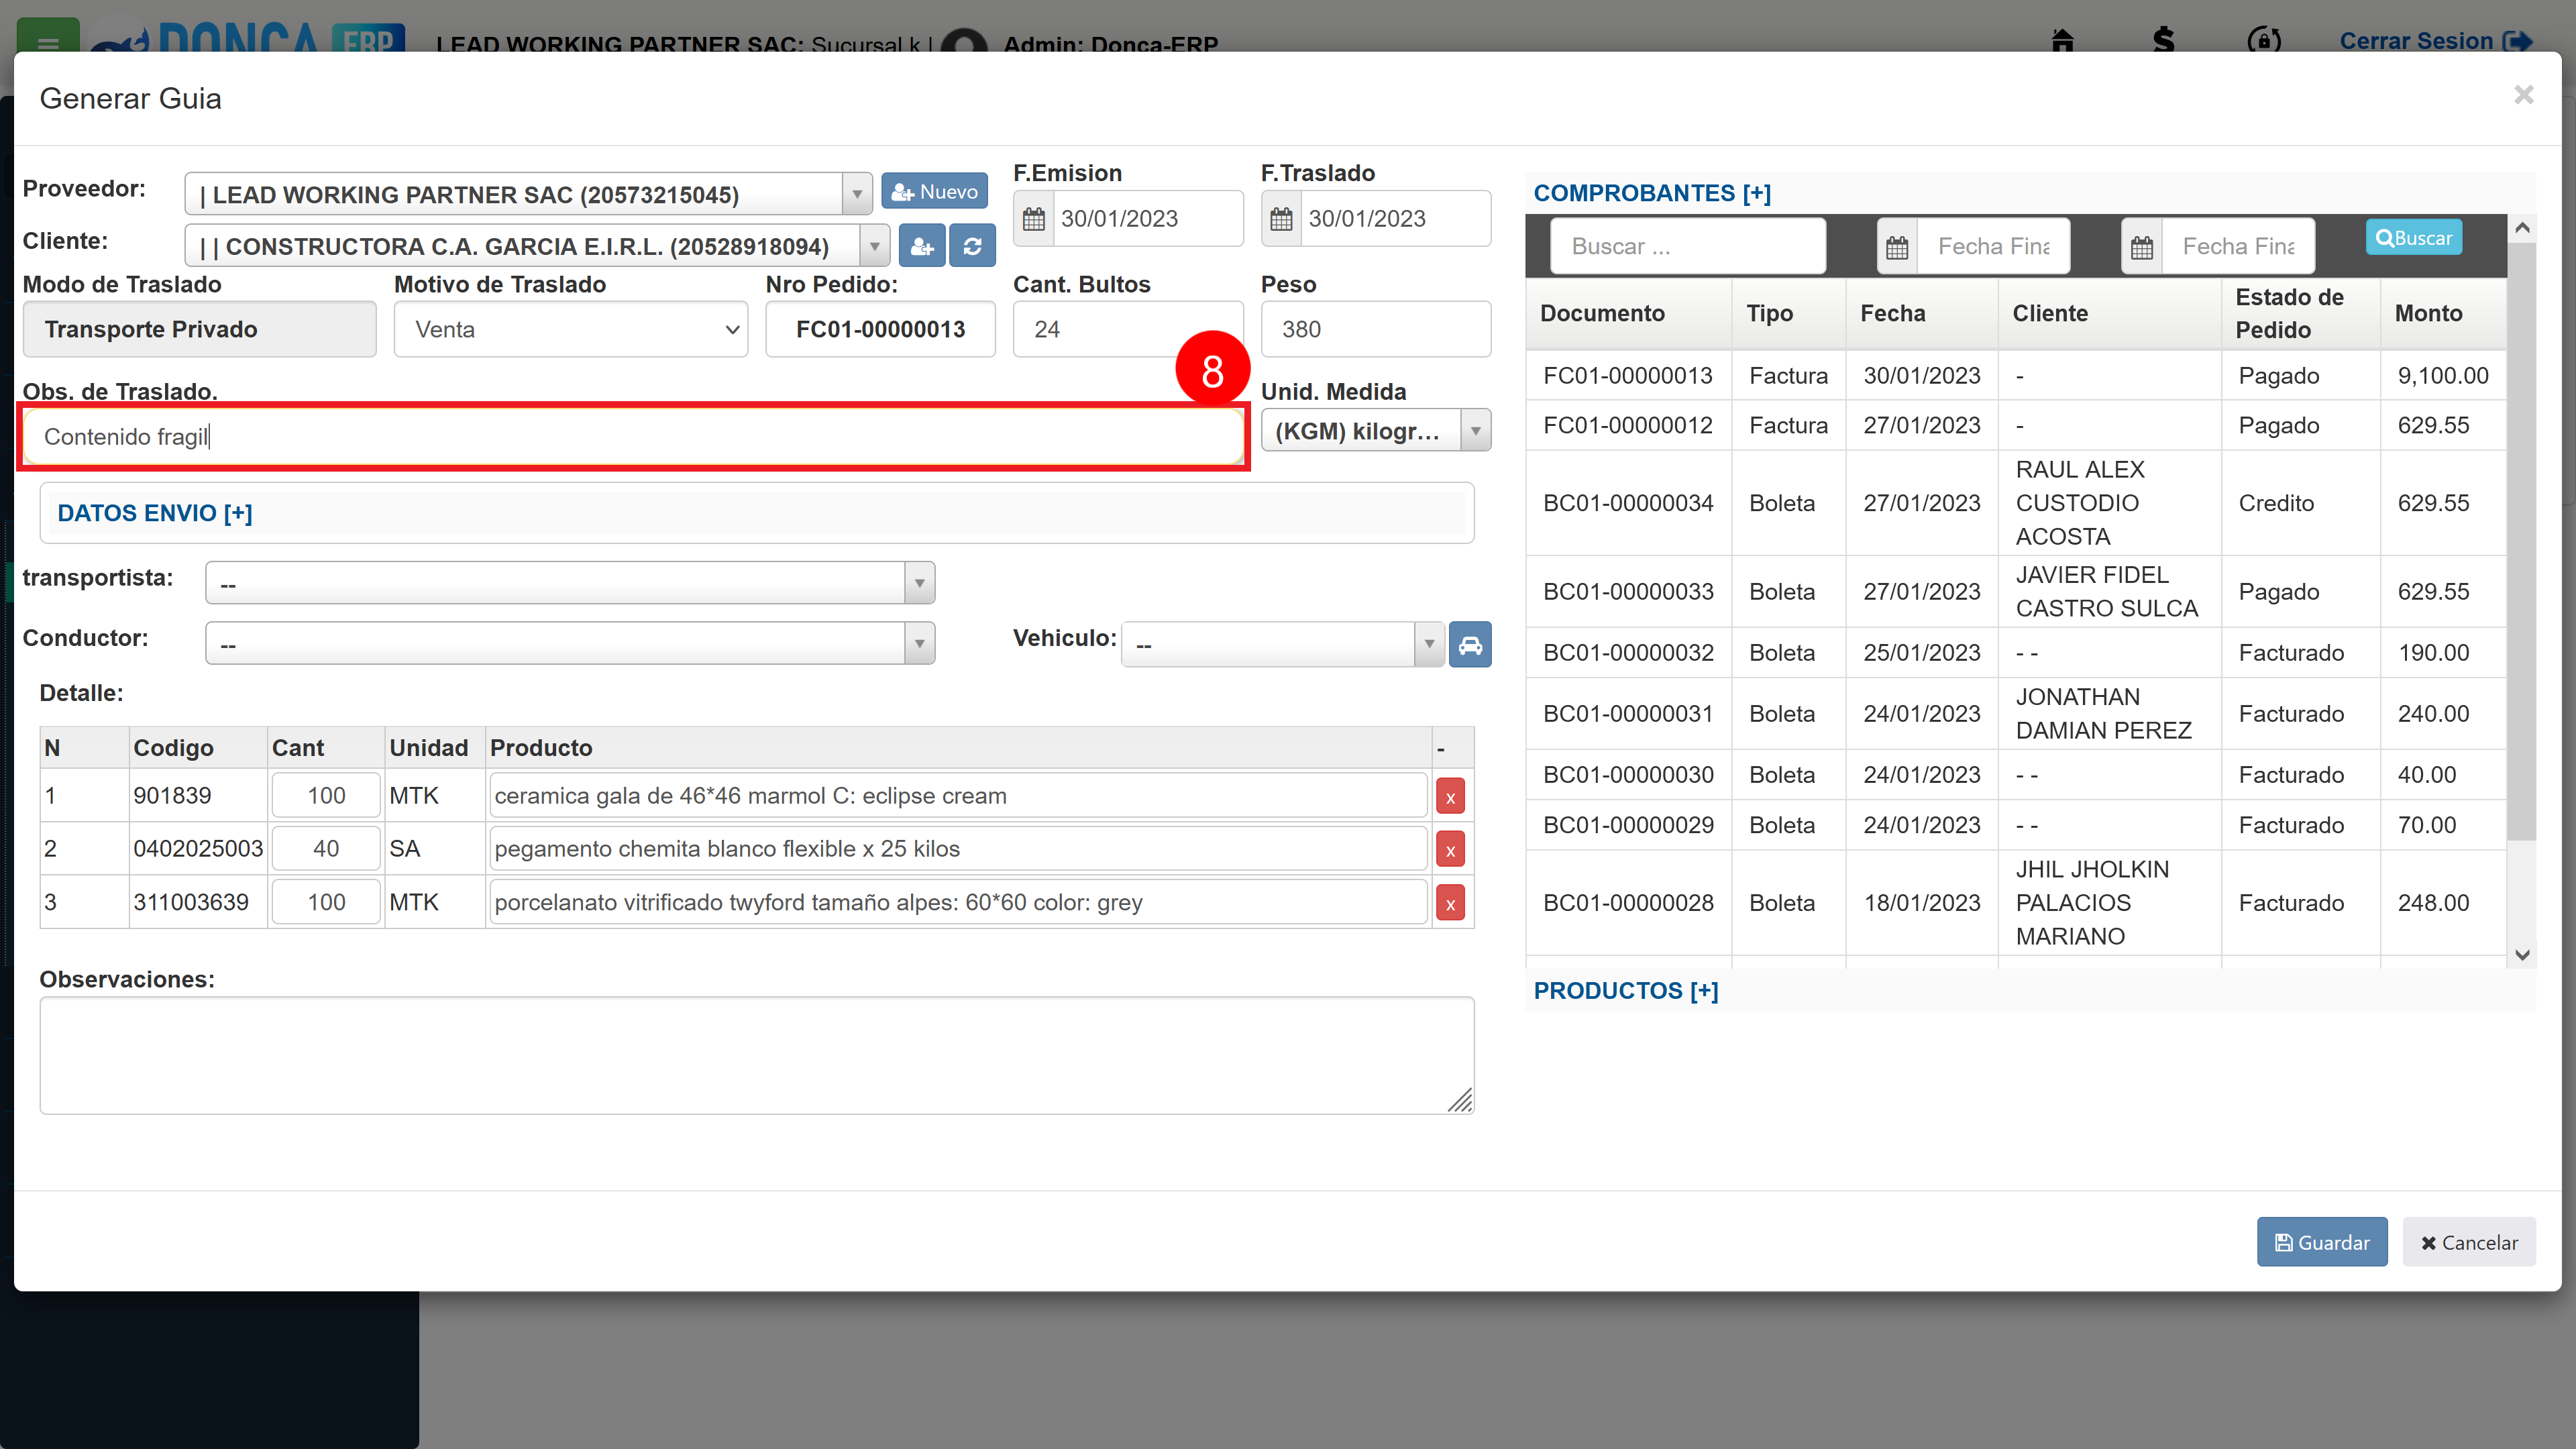Click the home icon in header
This screenshot has height=1449, width=2576.
click(x=2062, y=40)
